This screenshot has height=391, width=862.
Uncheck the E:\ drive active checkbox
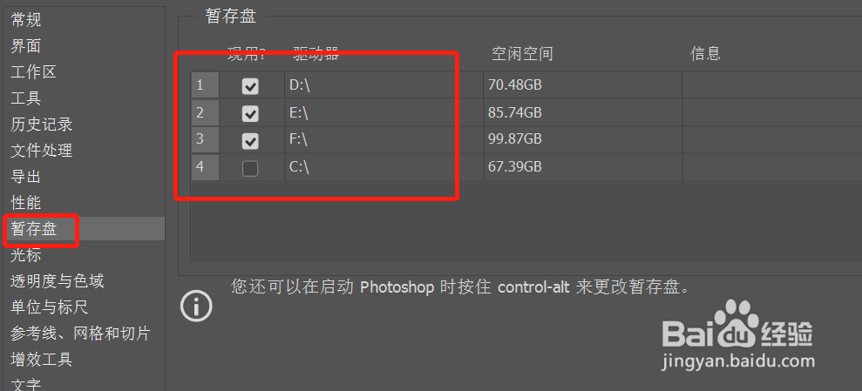250,114
